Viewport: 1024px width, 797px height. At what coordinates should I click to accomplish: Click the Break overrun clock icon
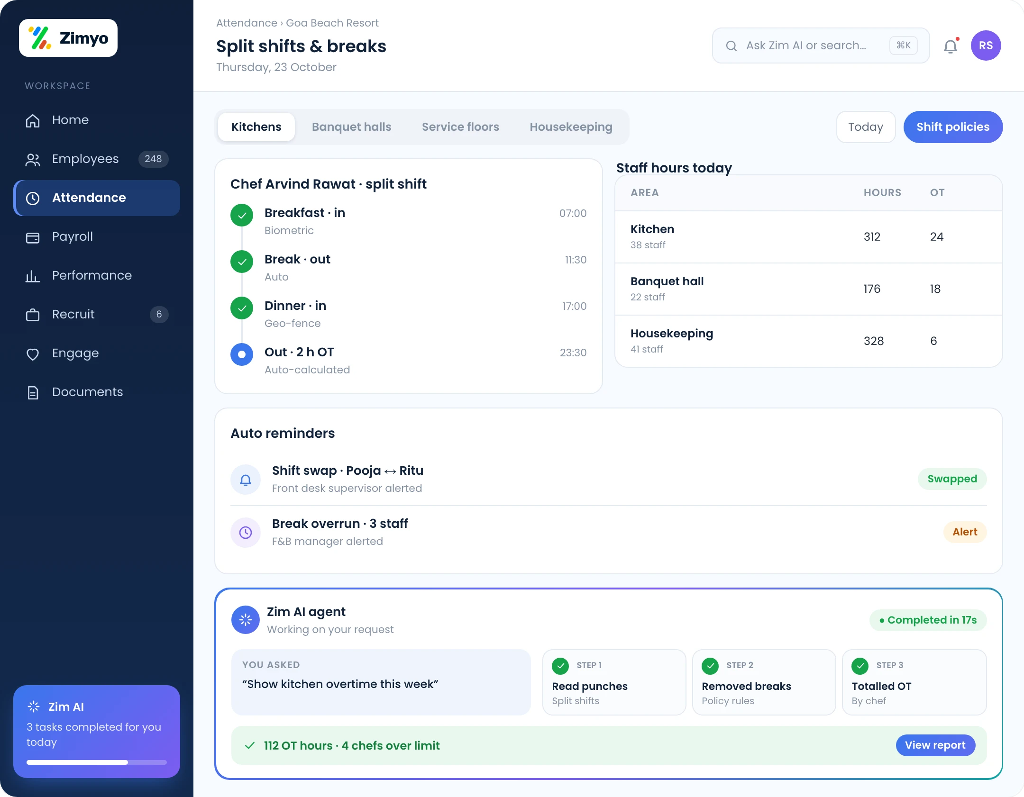point(246,533)
